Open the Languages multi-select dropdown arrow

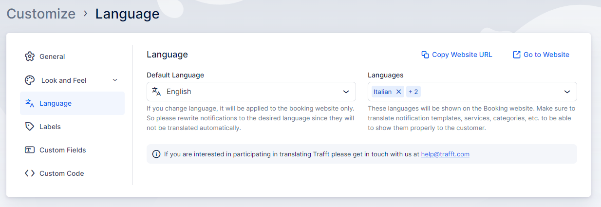click(x=567, y=92)
